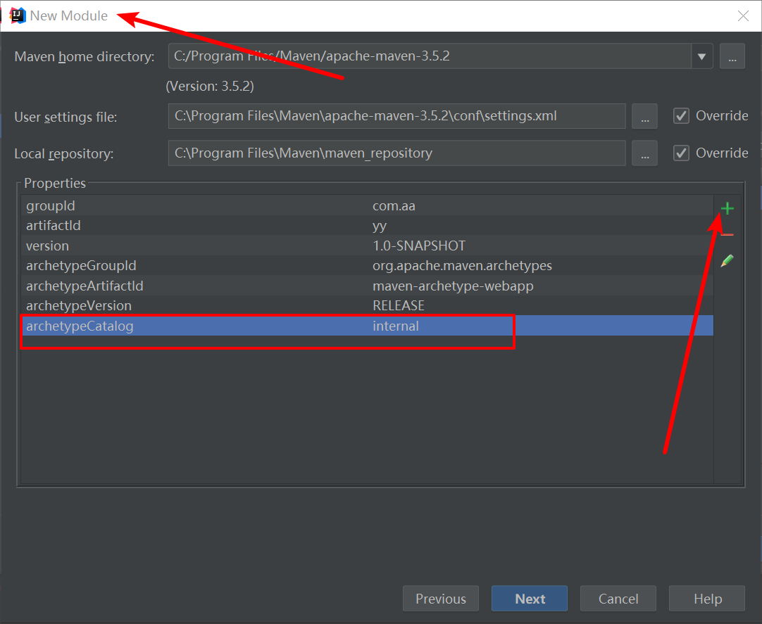Click the Maven home directory path field
Viewport: 762px width, 624px height.
pos(430,56)
